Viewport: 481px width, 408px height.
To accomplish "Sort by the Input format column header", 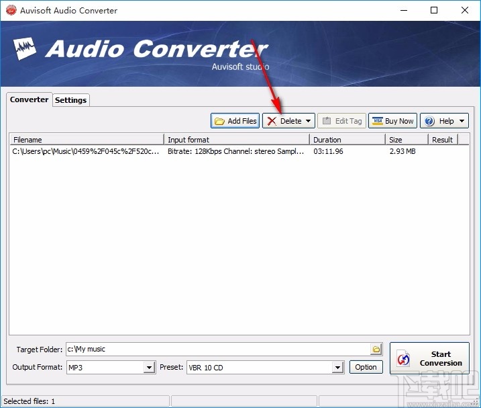I will point(237,140).
